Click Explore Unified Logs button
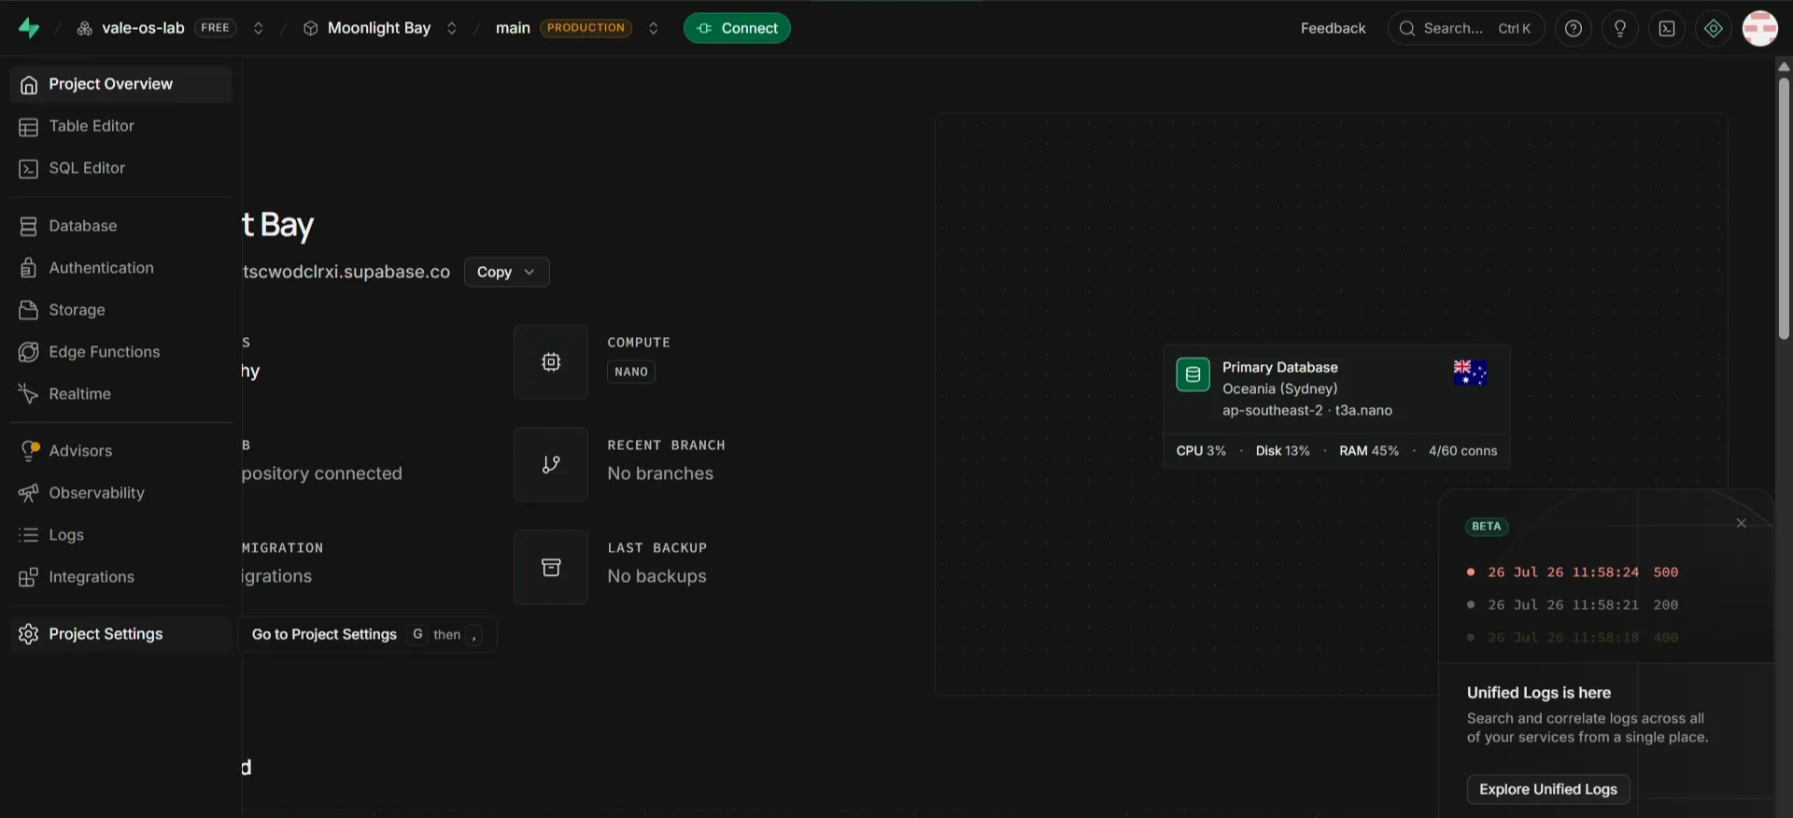 pos(1548,789)
